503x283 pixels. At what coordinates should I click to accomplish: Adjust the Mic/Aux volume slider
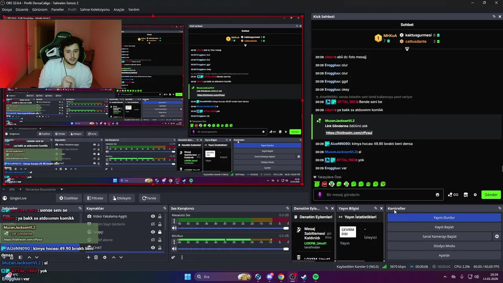[x=234, y=249]
